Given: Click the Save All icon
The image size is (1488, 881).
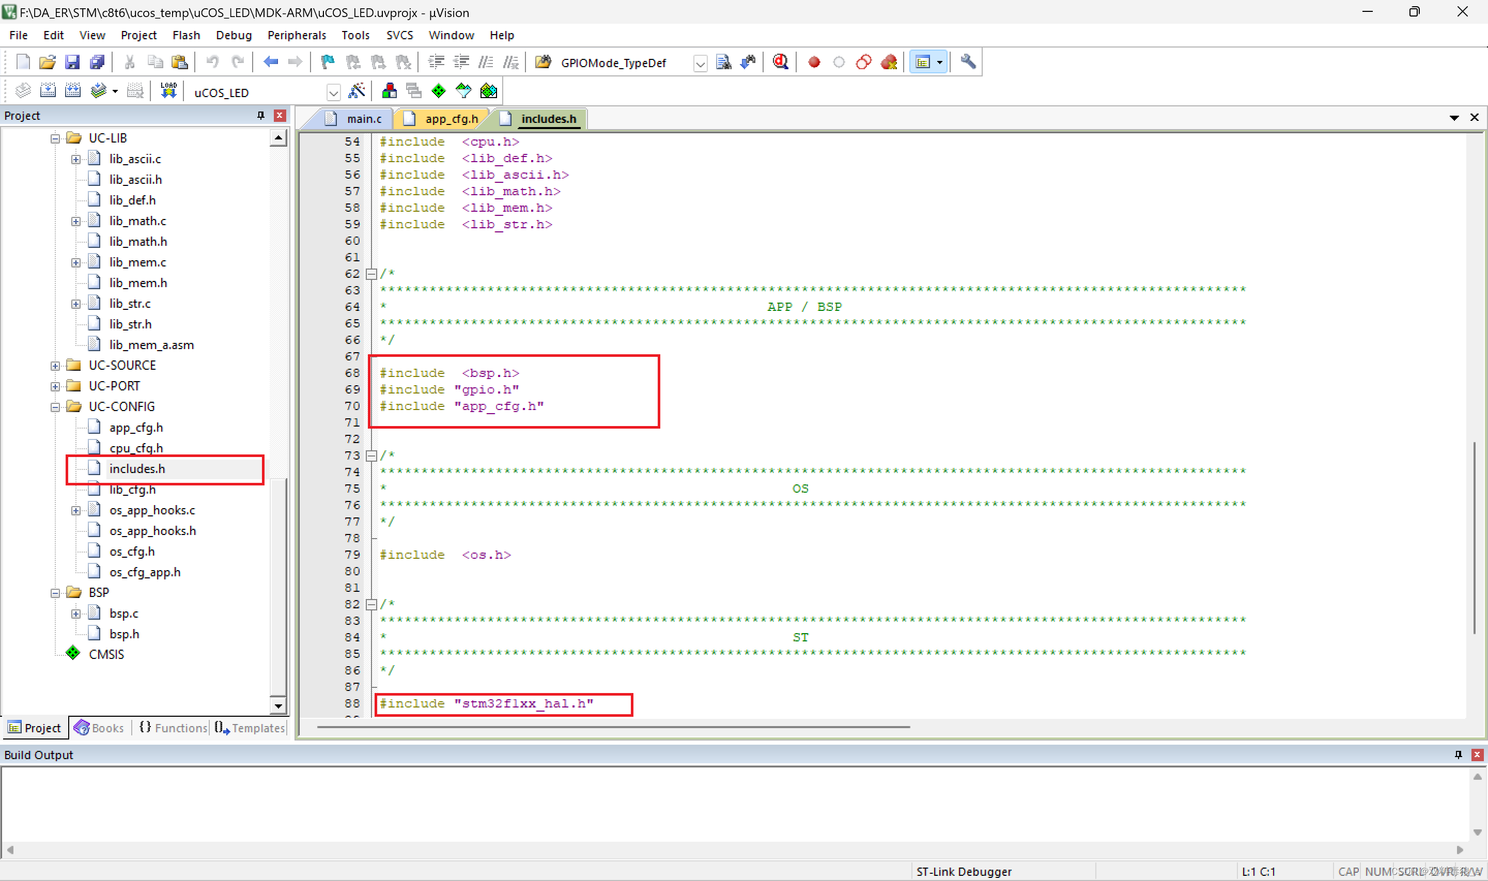Looking at the screenshot, I should [x=97, y=62].
